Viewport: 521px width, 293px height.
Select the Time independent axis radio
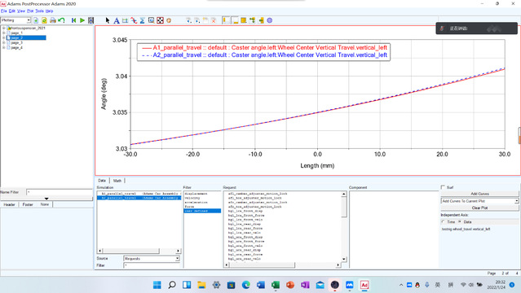[x=444, y=221]
